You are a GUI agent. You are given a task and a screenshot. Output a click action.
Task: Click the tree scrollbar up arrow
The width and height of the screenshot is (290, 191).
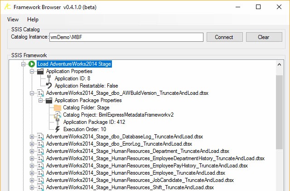click(x=279, y=64)
